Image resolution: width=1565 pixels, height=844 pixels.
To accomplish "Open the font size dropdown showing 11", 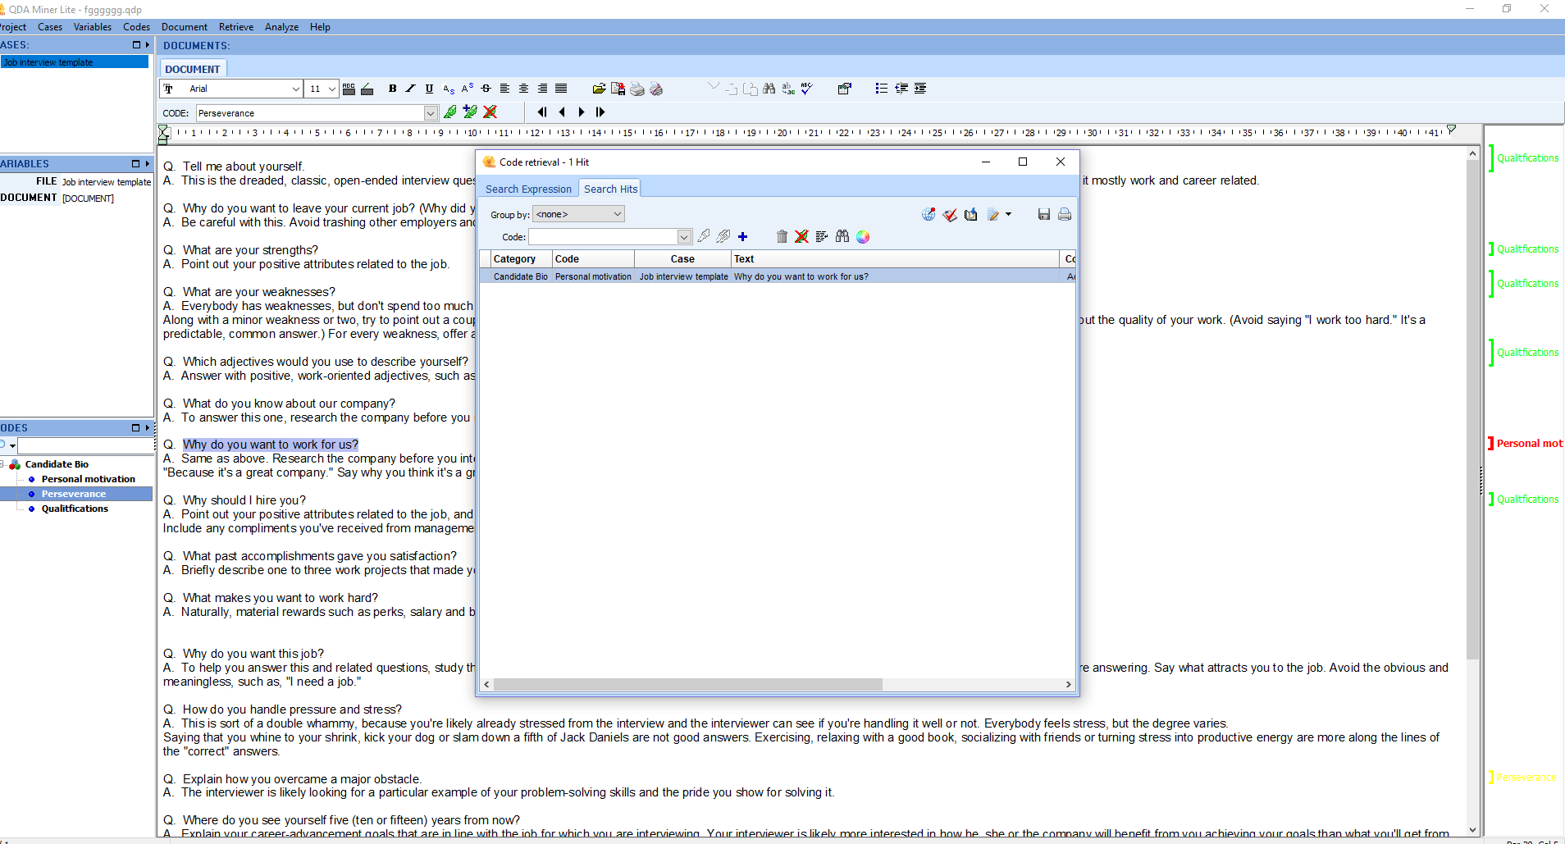I will coord(331,89).
